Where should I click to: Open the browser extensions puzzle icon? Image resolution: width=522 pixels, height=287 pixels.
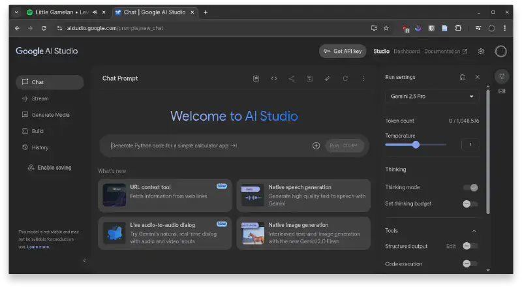tap(458, 28)
